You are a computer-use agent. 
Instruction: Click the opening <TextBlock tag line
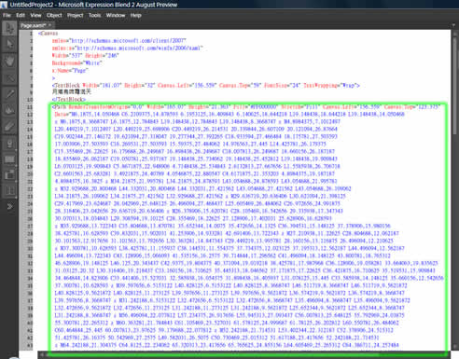point(206,85)
